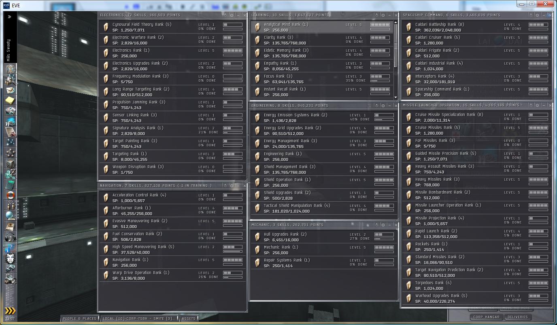This screenshot has height=325, width=557.
Task: Collapse the Learning skills window
Action: point(390,15)
